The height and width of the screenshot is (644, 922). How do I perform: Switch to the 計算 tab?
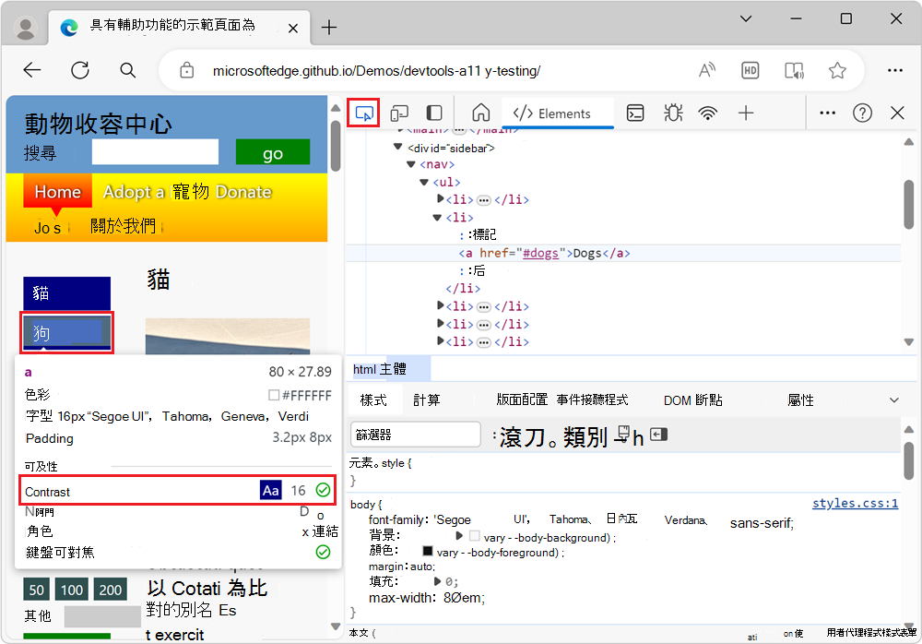[427, 400]
